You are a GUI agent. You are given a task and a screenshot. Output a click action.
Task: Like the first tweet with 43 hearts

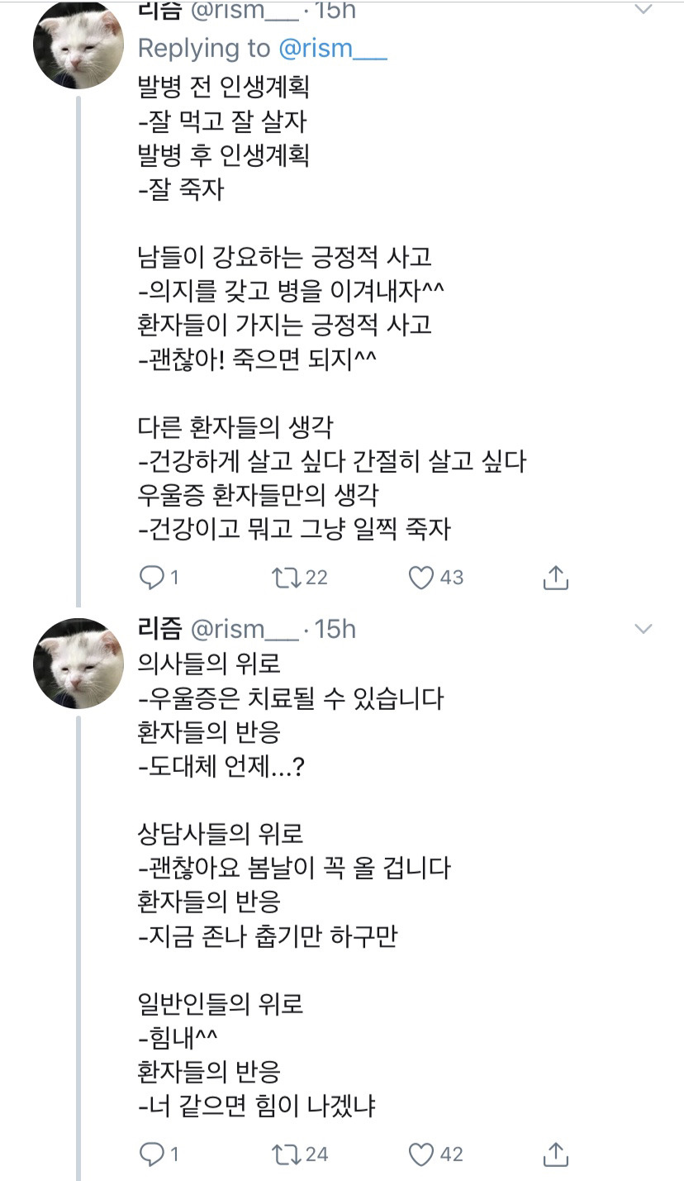pos(421,577)
